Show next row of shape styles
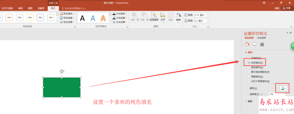The height and width of the screenshot is (114, 294). point(58,18)
